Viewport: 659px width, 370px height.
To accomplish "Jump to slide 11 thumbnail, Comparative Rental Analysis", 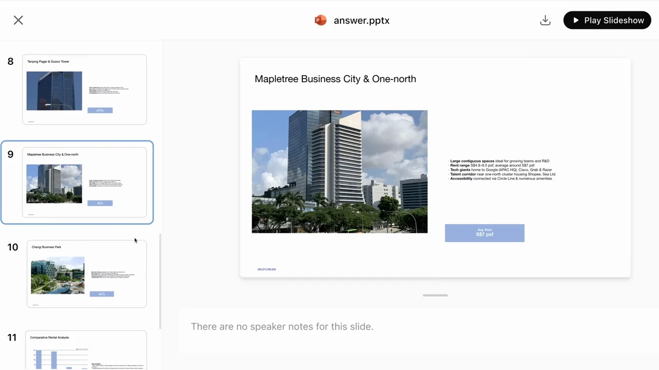I will [x=86, y=350].
